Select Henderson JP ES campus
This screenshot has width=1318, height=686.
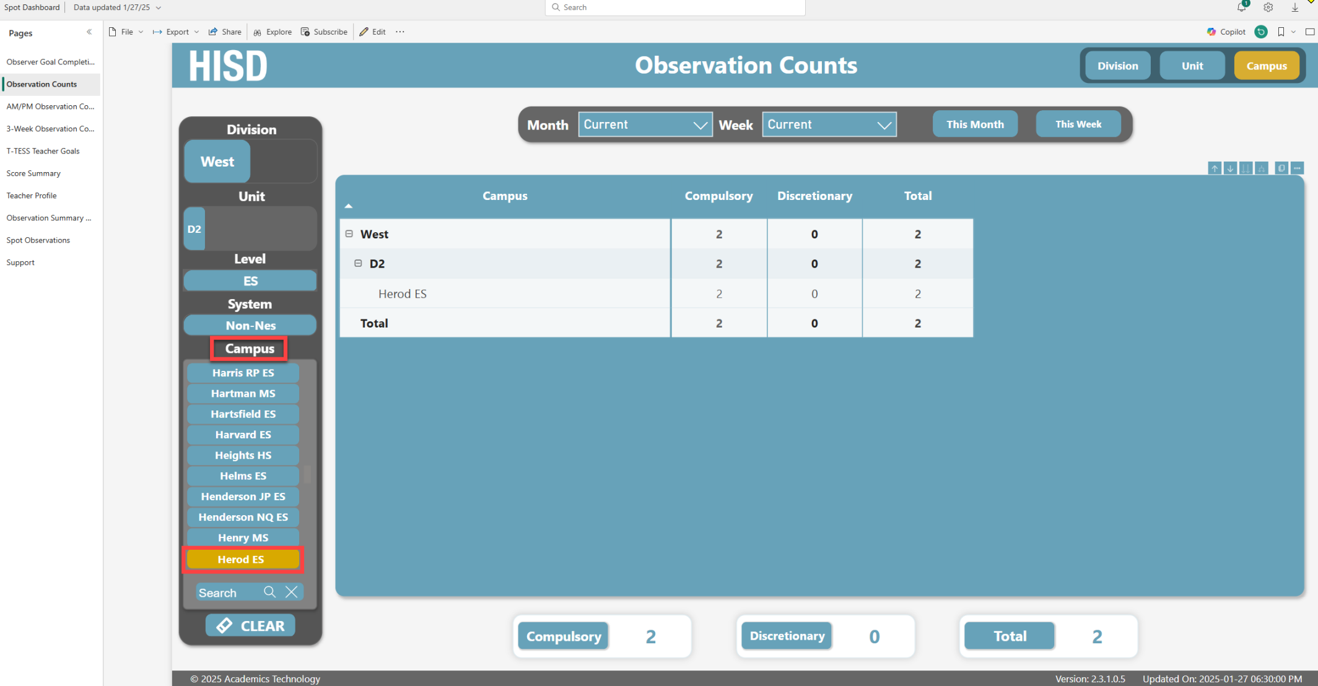pos(243,497)
